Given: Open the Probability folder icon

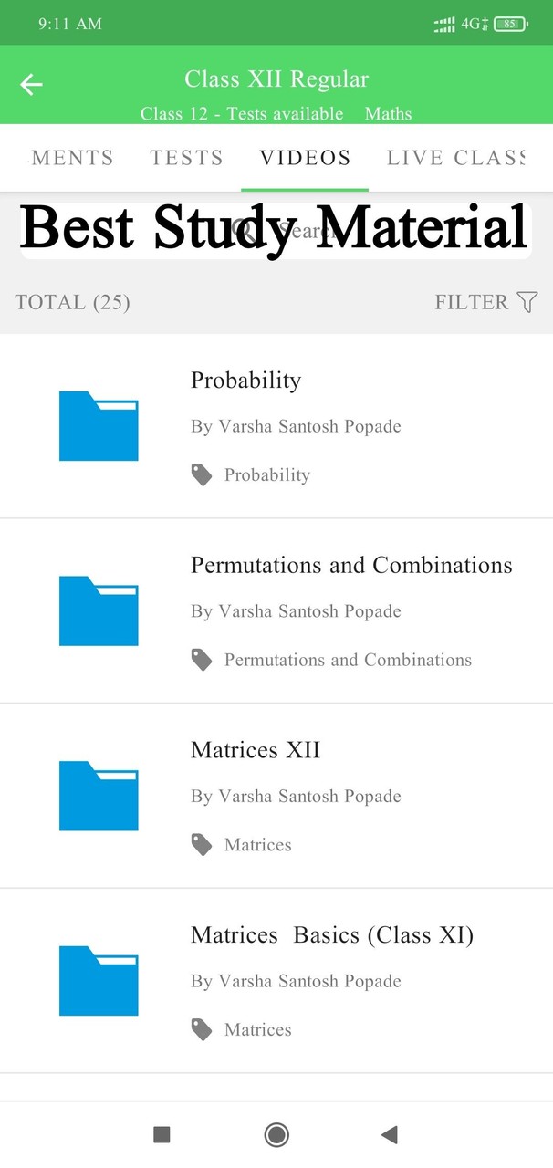Looking at the screenshot, I should click(99, 425).
